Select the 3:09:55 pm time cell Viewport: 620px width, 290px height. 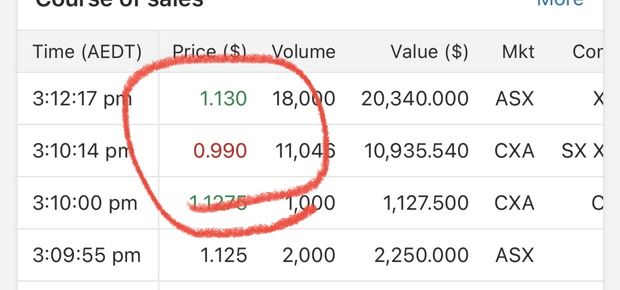tap(87, 256)
